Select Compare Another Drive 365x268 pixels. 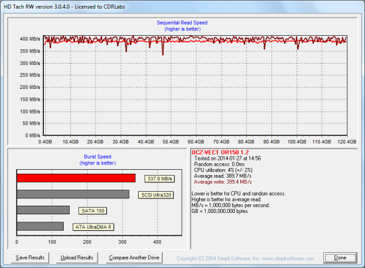tap(134, 257)
